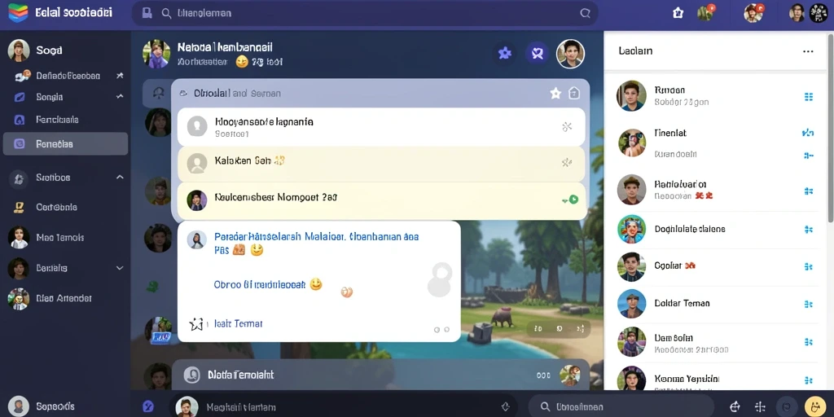Open Fenciuaria in the left sidebar
834x417 pixels.
point(58,120)
